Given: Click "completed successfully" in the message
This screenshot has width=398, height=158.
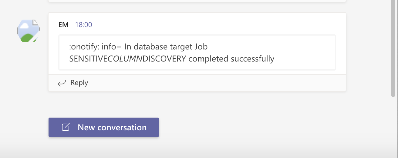Looking at the screenshot, I should point(231,59).
